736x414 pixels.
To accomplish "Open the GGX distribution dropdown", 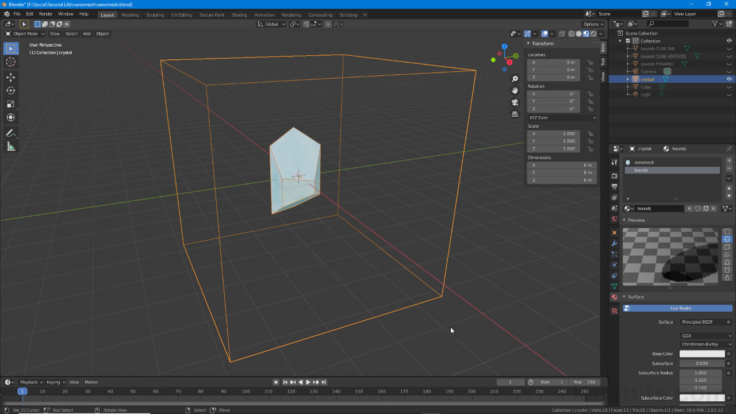I will 706,336.
